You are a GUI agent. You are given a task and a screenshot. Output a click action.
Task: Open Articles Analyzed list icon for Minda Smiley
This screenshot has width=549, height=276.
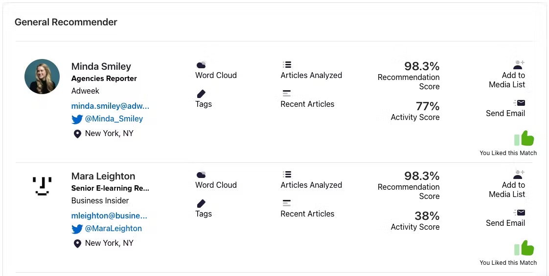pyautogui.click(x=287, y=64)
